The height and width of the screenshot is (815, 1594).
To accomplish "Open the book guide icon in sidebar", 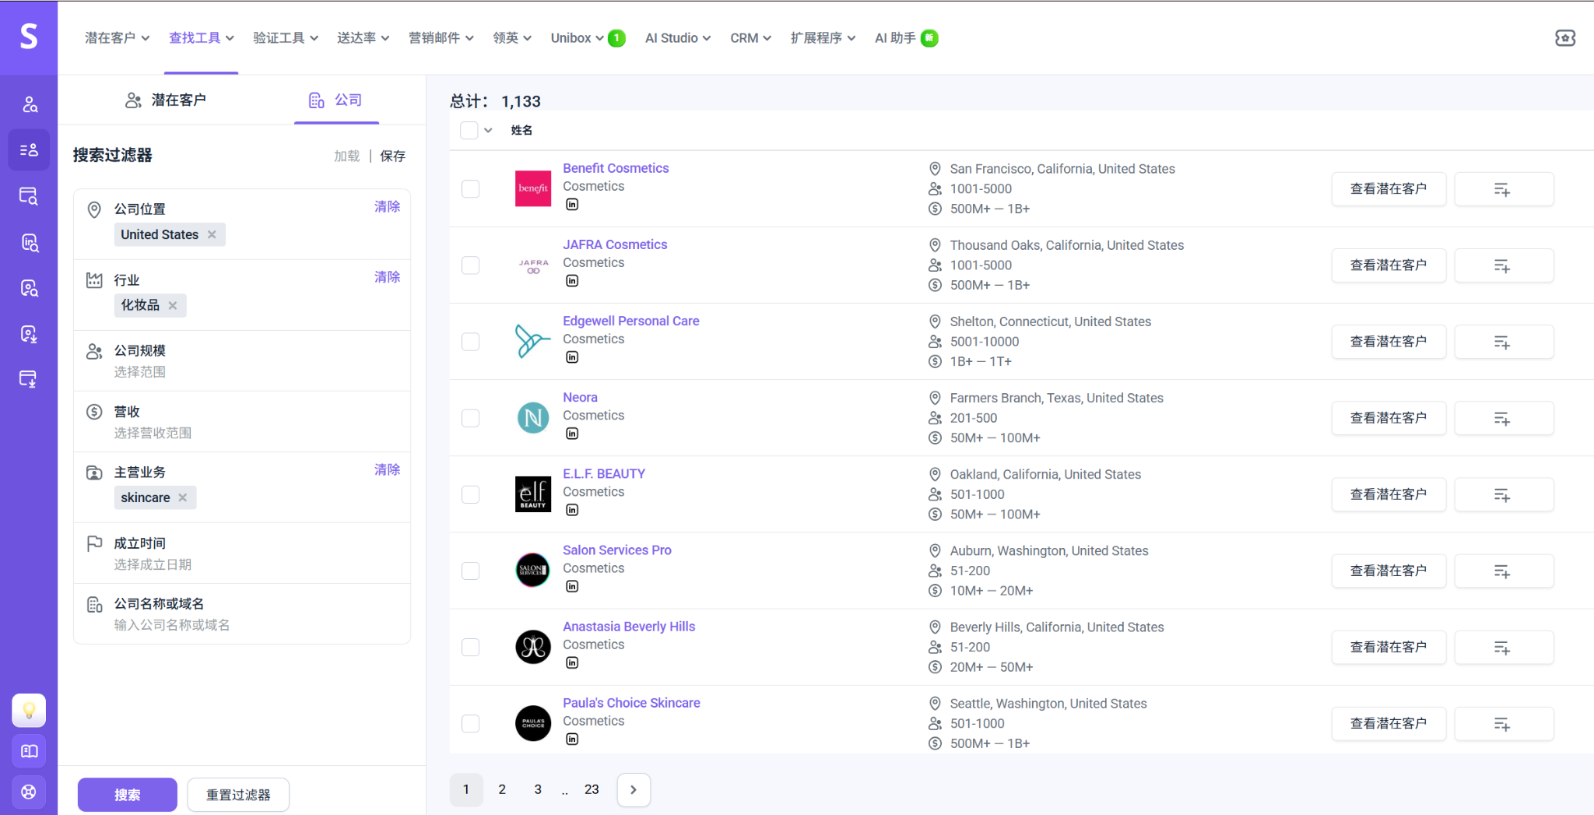I will pos(29,751).
